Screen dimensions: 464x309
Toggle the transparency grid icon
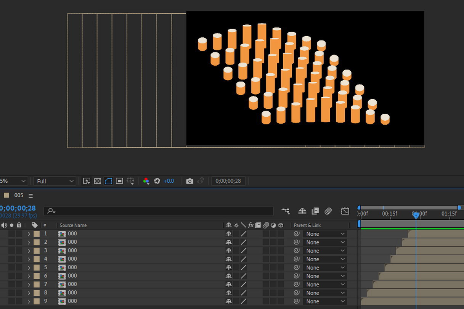coord(98,181)
